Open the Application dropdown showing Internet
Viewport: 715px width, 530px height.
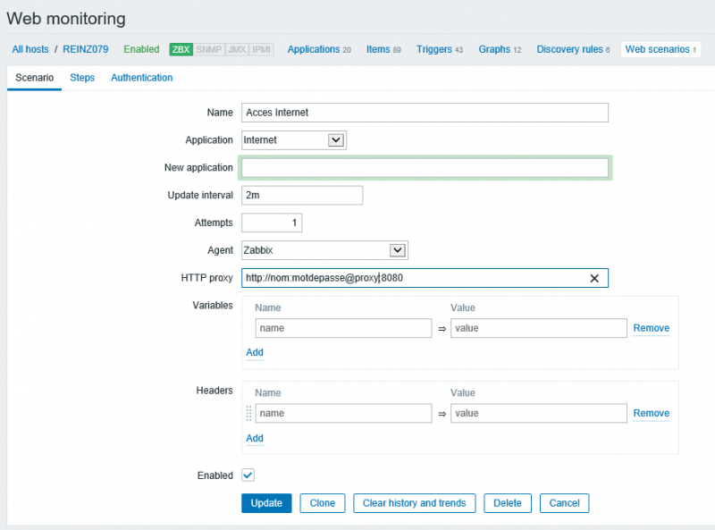[293, 140]
